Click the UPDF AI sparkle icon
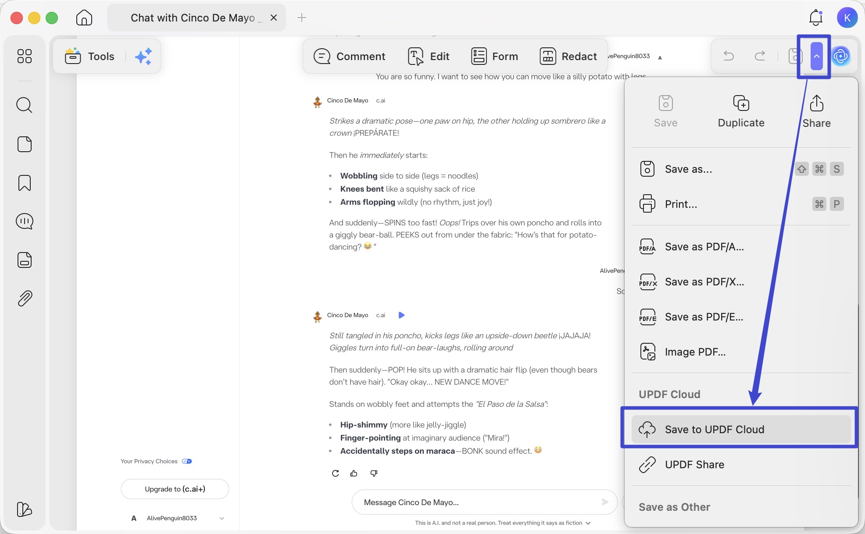 (143, 56)
